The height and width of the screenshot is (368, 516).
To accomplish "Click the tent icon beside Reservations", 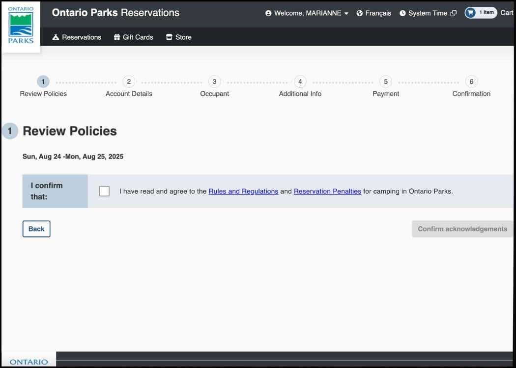I will [x=56, y=37].
